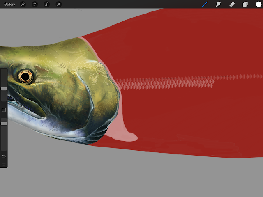Redo the last undone action
This screenshot has height=197, width=263.
(4, 164)
